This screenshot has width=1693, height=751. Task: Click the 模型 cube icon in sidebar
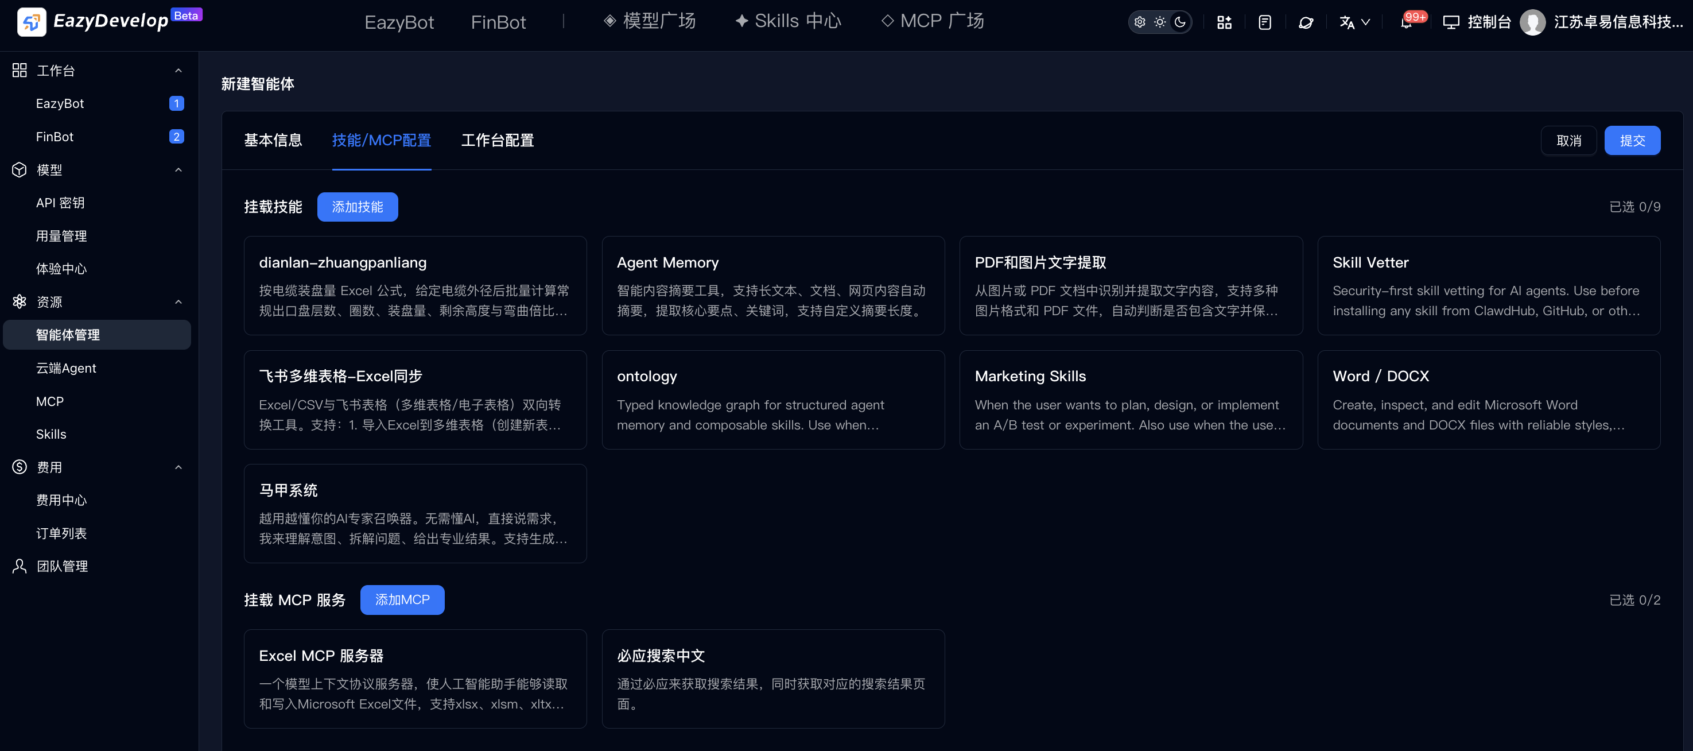click(20, 170)
